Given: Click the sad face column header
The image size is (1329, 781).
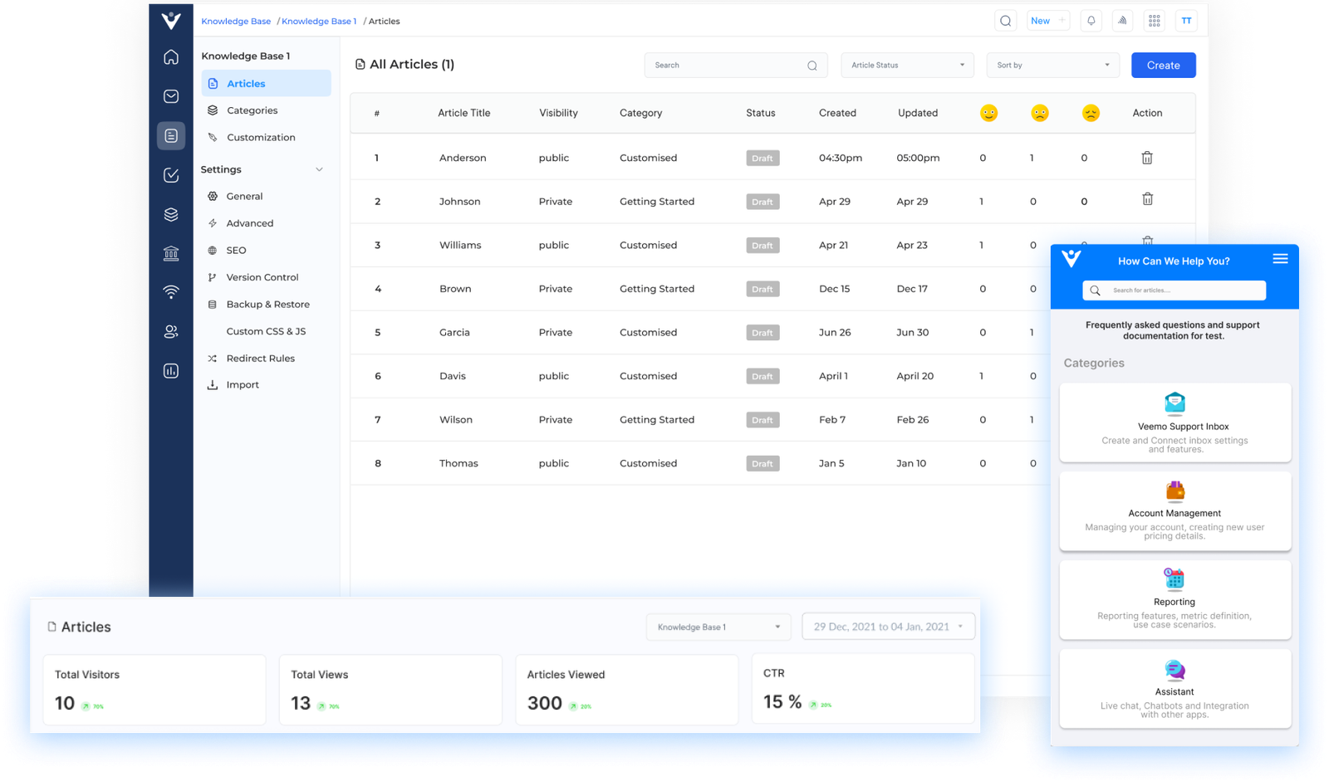Looking at the screenshot, I should (1091, 113).
